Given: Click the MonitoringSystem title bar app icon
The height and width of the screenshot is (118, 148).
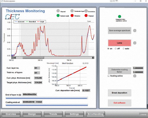Looking at the screenshot, I should (2, 1).
